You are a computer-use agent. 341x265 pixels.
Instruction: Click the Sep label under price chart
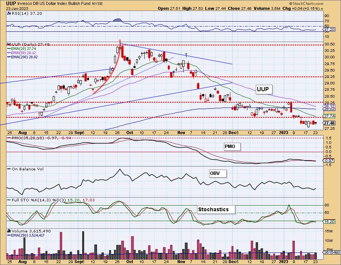pyautogui.click(x=78, y=132)
